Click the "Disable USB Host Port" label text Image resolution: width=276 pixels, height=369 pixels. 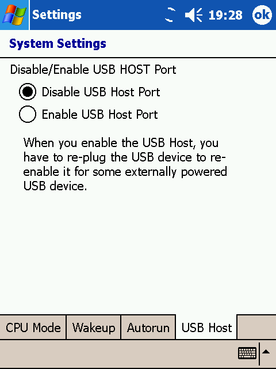(101, 92)
